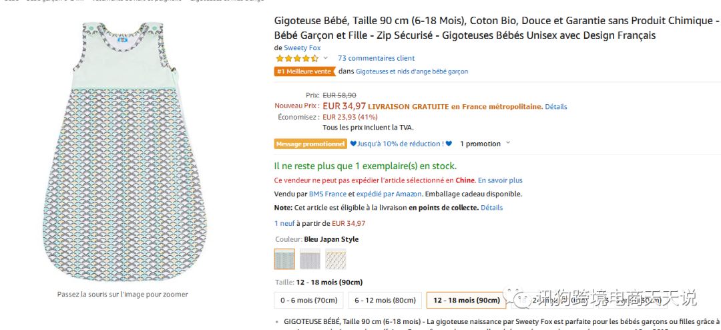Open the En savoir plus link

[499, 180]
